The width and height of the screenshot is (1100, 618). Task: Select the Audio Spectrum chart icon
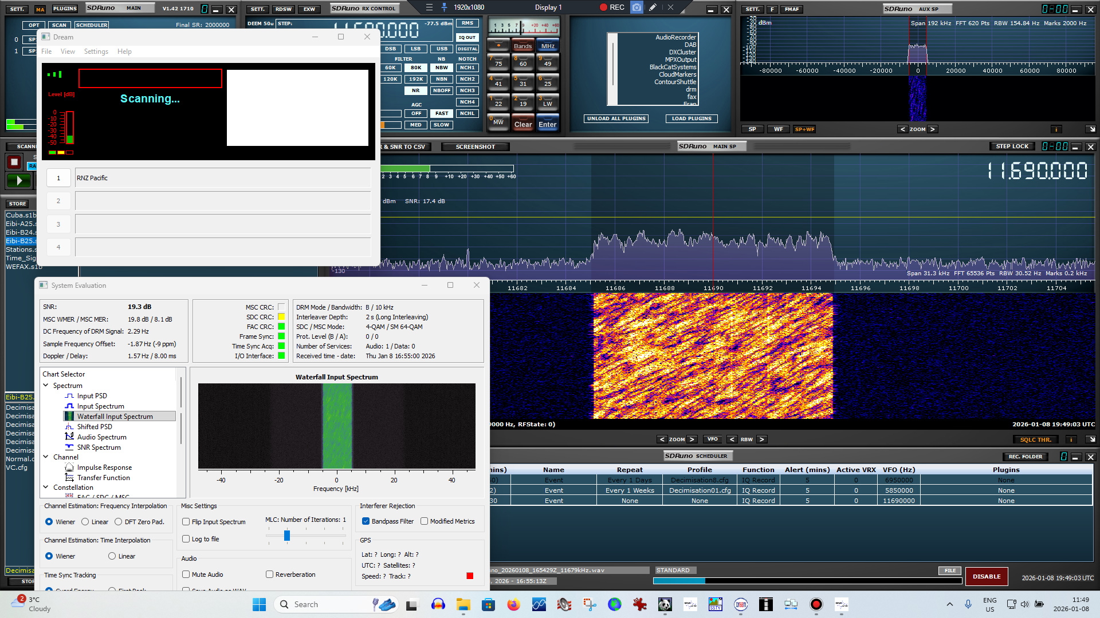[x=69, y=437]
